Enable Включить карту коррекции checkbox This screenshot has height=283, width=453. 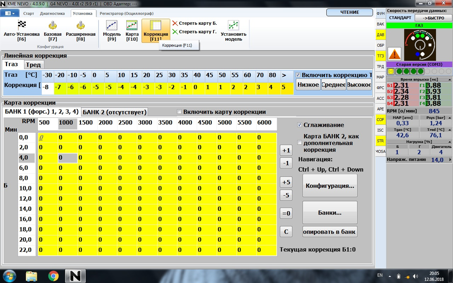point(179,112)
